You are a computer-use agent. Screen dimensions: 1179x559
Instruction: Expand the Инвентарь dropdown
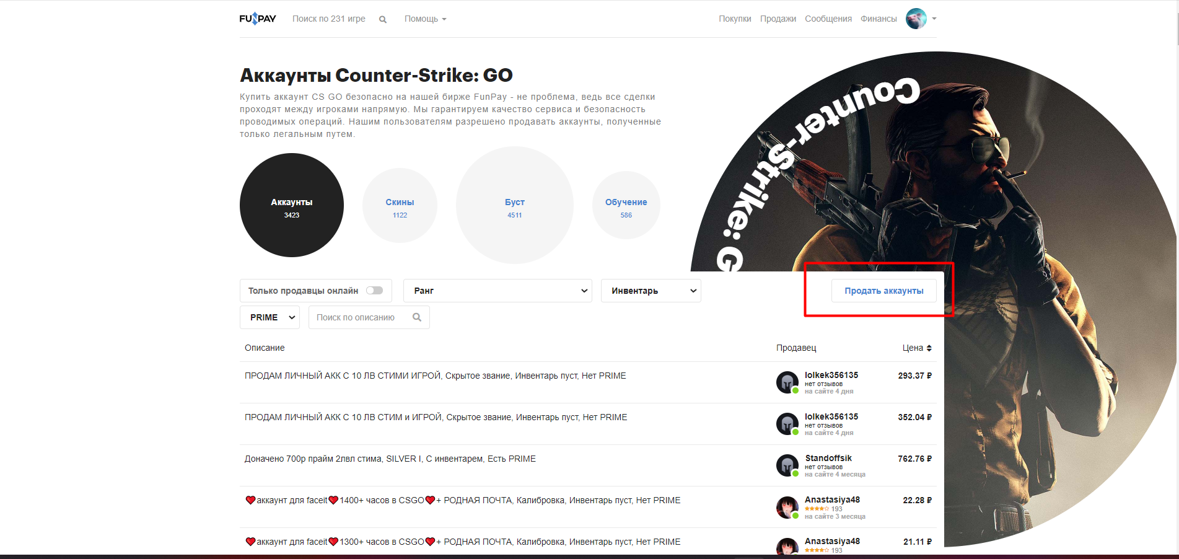[x=651, y=291]
